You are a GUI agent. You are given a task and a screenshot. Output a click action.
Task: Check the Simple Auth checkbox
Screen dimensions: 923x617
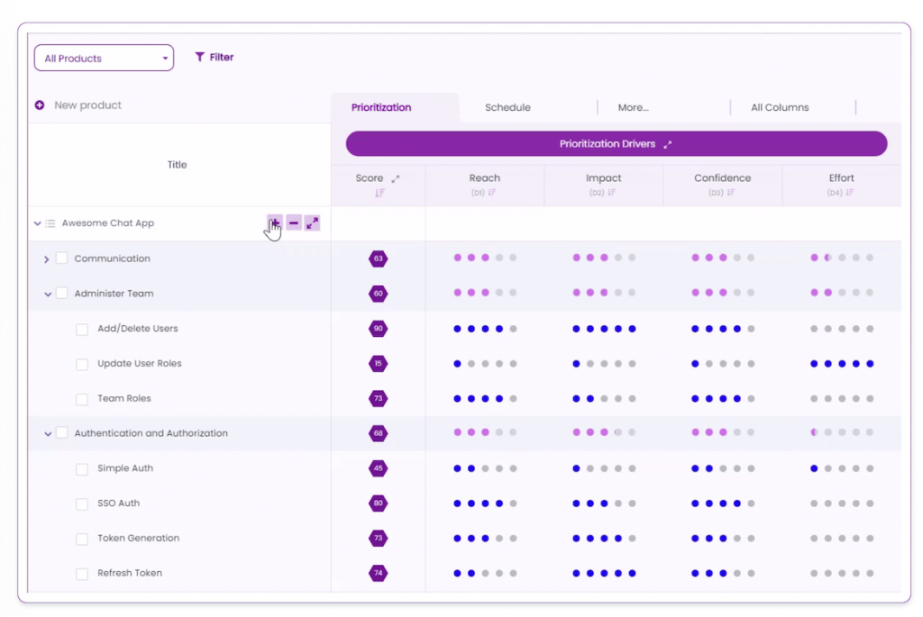point(81,468)
